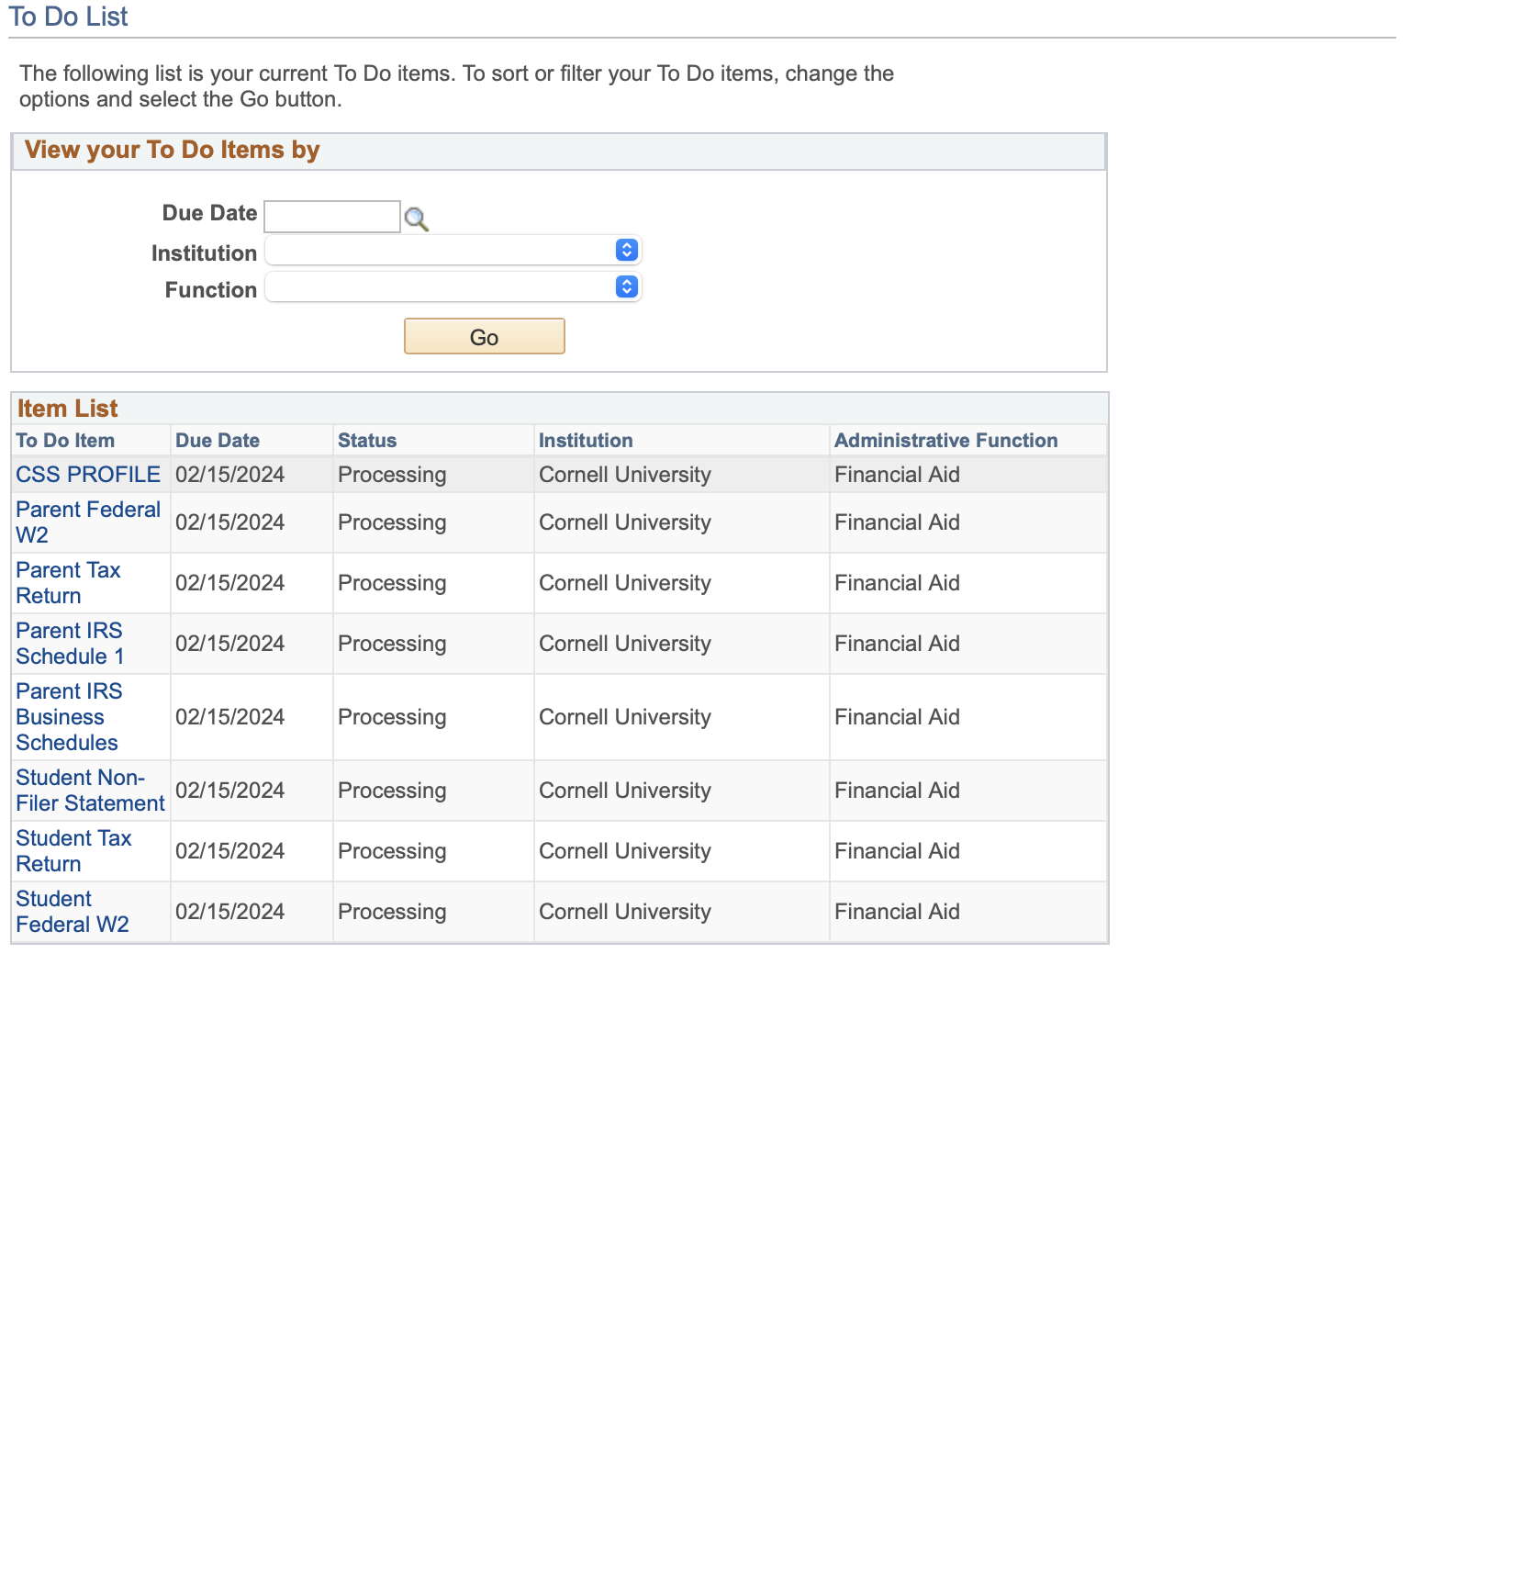Click Cornell University in Parent Tax Return row
Viewport: 1532px width, 1582px height.
click(x=625, y=583)
